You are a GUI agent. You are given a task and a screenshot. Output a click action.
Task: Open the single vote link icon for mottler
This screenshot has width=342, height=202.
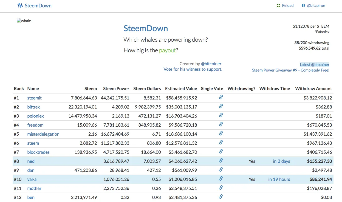coord(221,187)
